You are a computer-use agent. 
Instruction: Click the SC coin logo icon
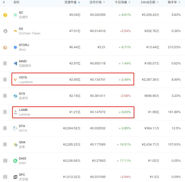click(x=15, y=15)
